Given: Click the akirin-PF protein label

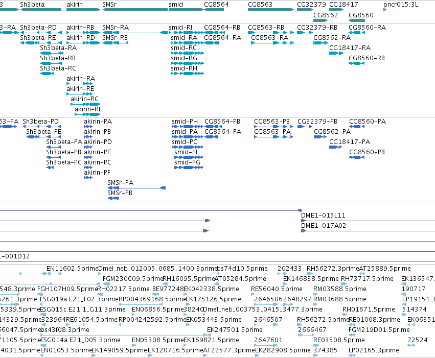Looking at the screenshot, I should coord(97,172).
